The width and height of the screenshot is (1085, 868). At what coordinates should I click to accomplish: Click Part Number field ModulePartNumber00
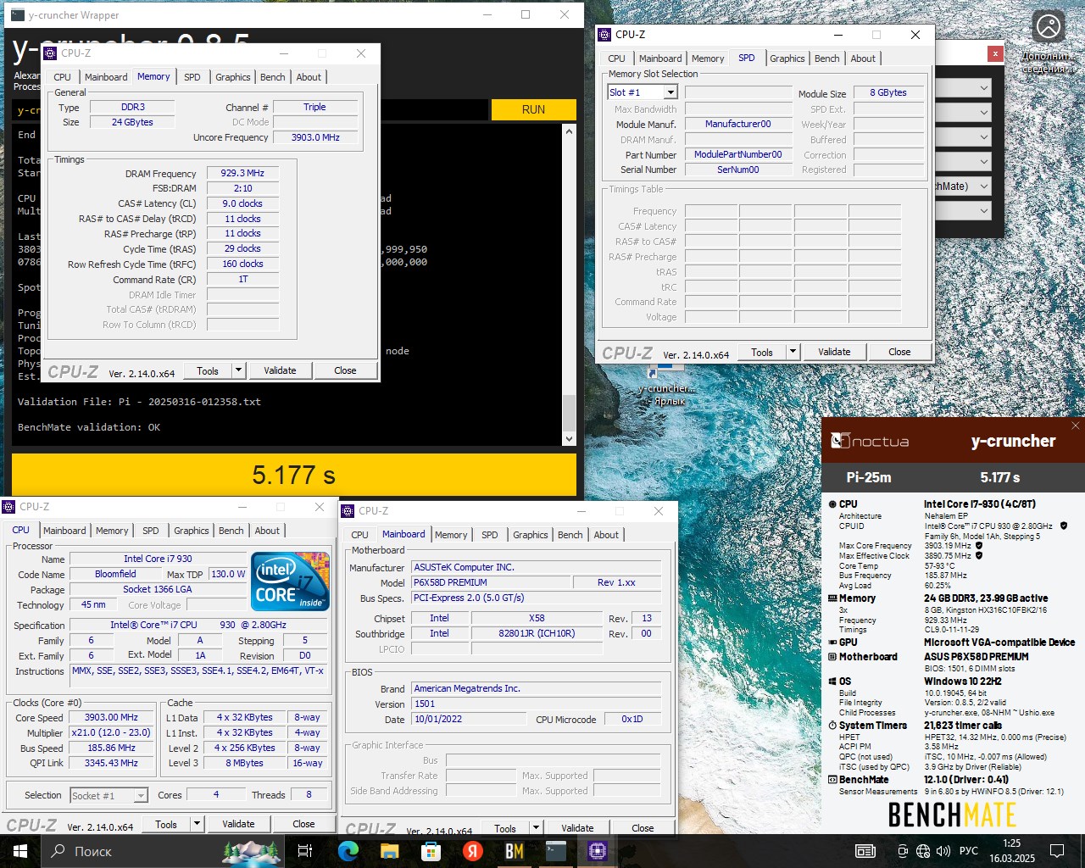[x=738, y=154]
